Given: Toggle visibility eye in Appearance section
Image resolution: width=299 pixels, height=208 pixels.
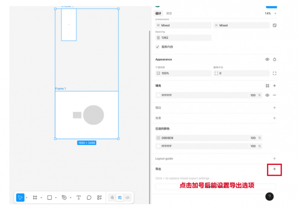Looking at the screenshot, I should (267, 59).
